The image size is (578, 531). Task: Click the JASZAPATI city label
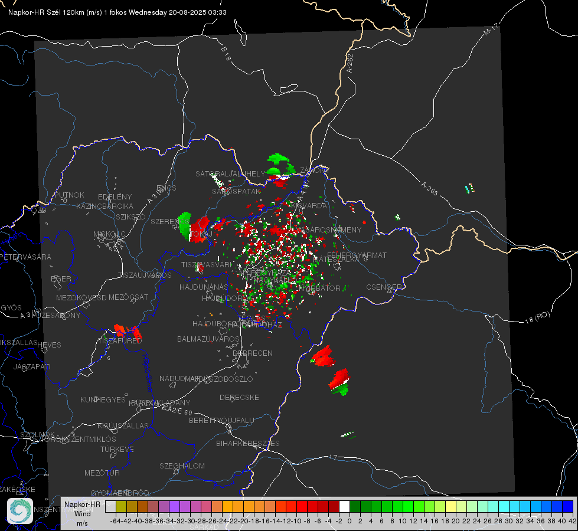[32, 366]
